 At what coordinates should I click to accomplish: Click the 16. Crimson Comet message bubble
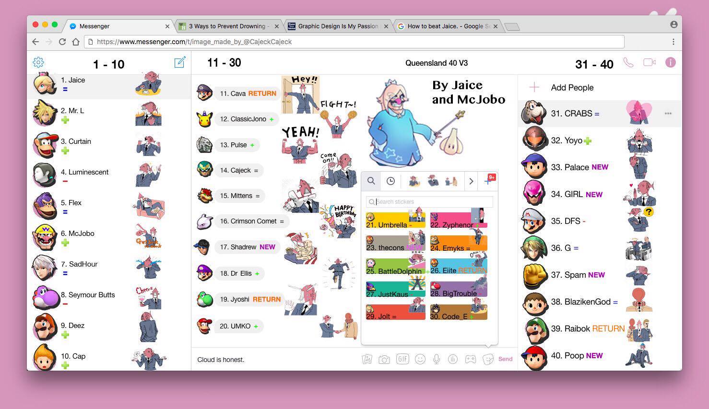pos(252,221)
